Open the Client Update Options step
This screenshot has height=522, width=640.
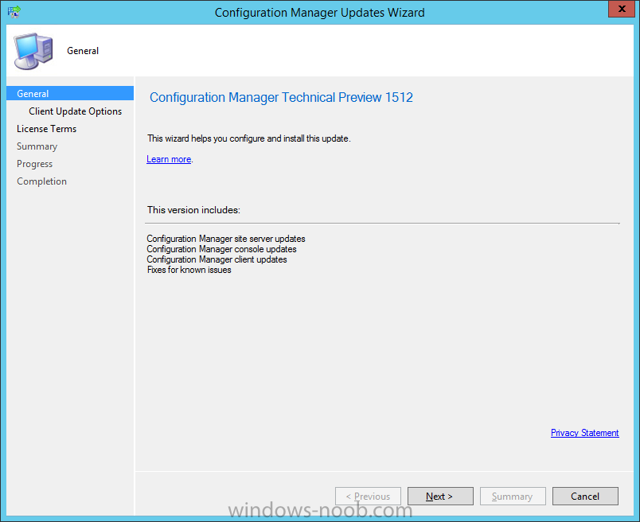pyautogui.click(x=75, y=111)
